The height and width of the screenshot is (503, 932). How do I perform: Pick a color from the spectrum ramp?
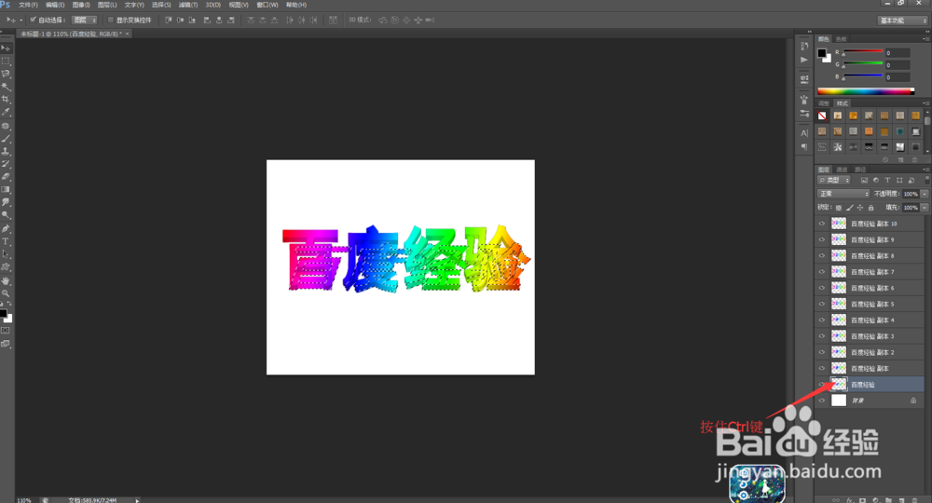coord(866,91)
